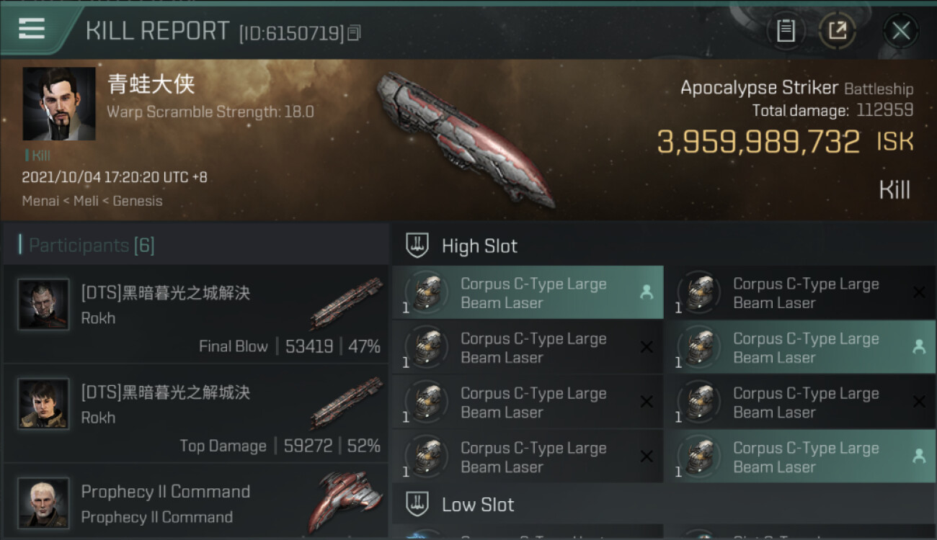Copy the kill report ID icon
This screenshot has height=540, width=937.
tap(354, 32)
